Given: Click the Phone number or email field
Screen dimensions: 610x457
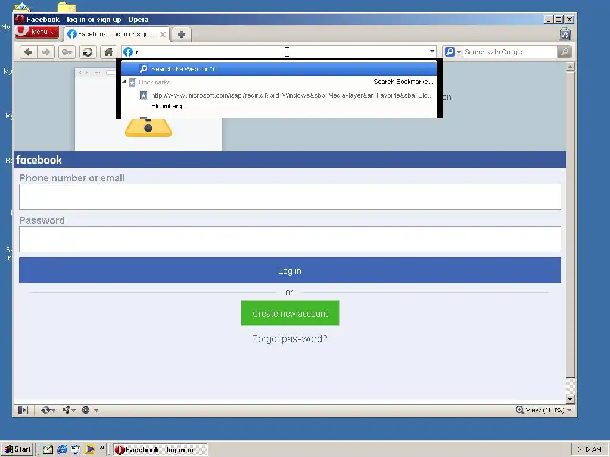Looking at the screenshot, I should (290, 197).
